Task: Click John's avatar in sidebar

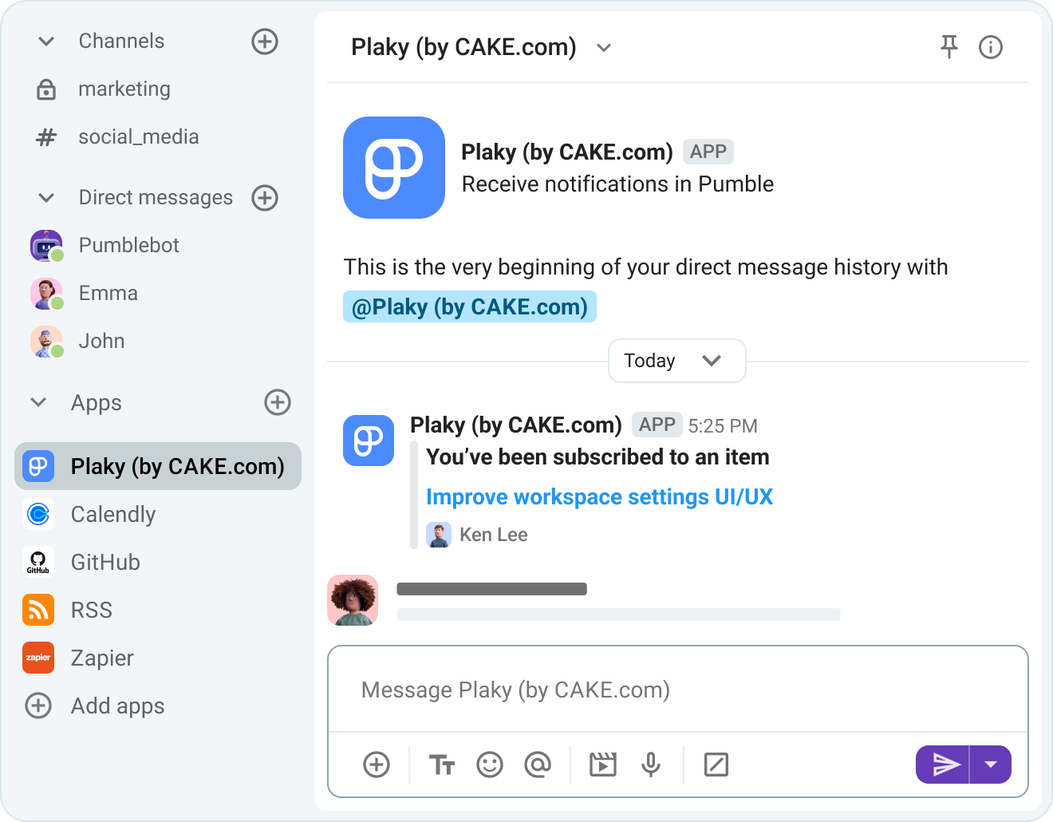Action: [x=46, y=342]
